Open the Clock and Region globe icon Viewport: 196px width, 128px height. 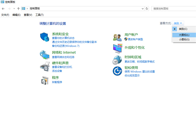[117, 60]
